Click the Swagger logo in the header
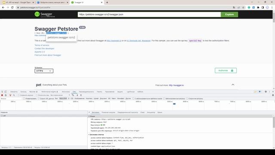 point(45,14)
